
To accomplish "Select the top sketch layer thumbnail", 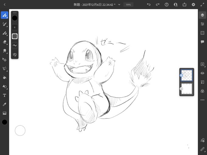I will (x=187, y=75).
